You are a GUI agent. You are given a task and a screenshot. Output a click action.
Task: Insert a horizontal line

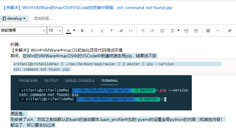218,31
